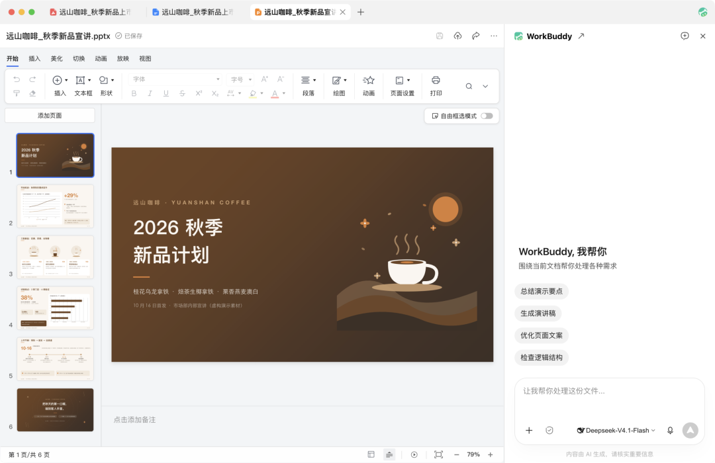The image size is (715, 463).
Task: Click the 检查逻辑结构 suggestion
Action: tap(542, 357)
